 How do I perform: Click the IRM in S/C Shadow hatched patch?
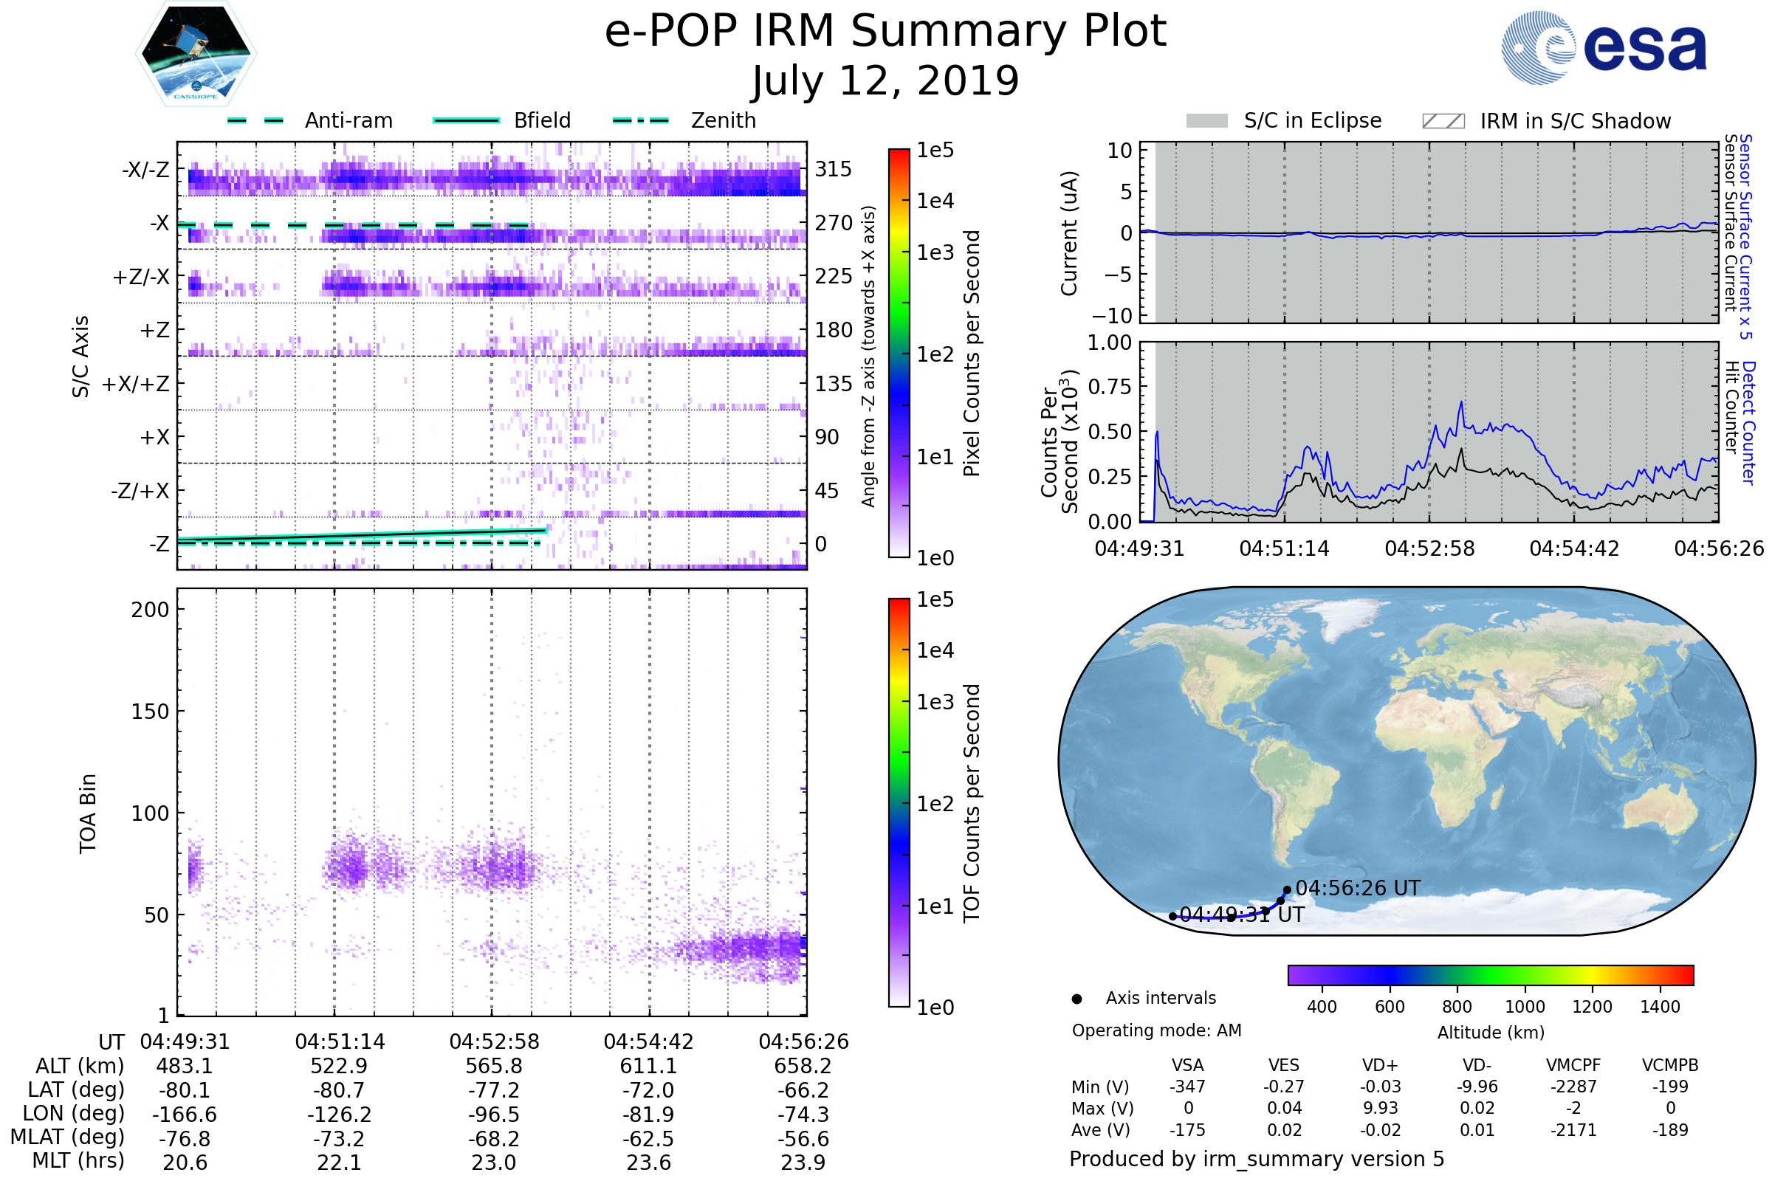(x=1443, y=121)
